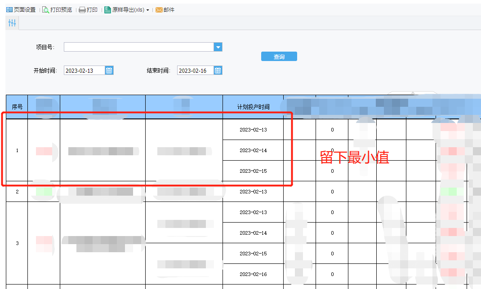The image size is (481, 289).
Task: Select row 3 date 2023-02-14
Action: click(x=253, y=233)
